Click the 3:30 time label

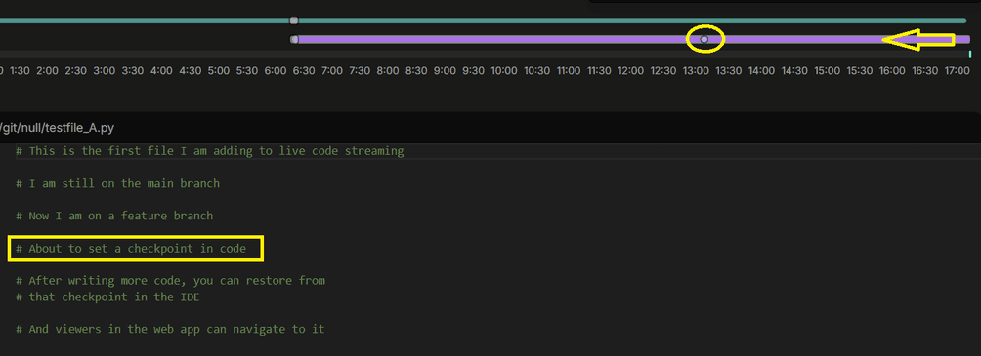133,70
